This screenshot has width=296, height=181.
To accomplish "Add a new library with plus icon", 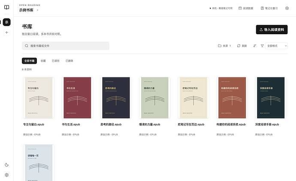I will click(6, 33).
